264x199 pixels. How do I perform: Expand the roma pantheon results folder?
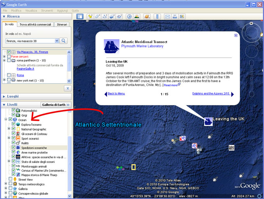[x=4, y=60]
